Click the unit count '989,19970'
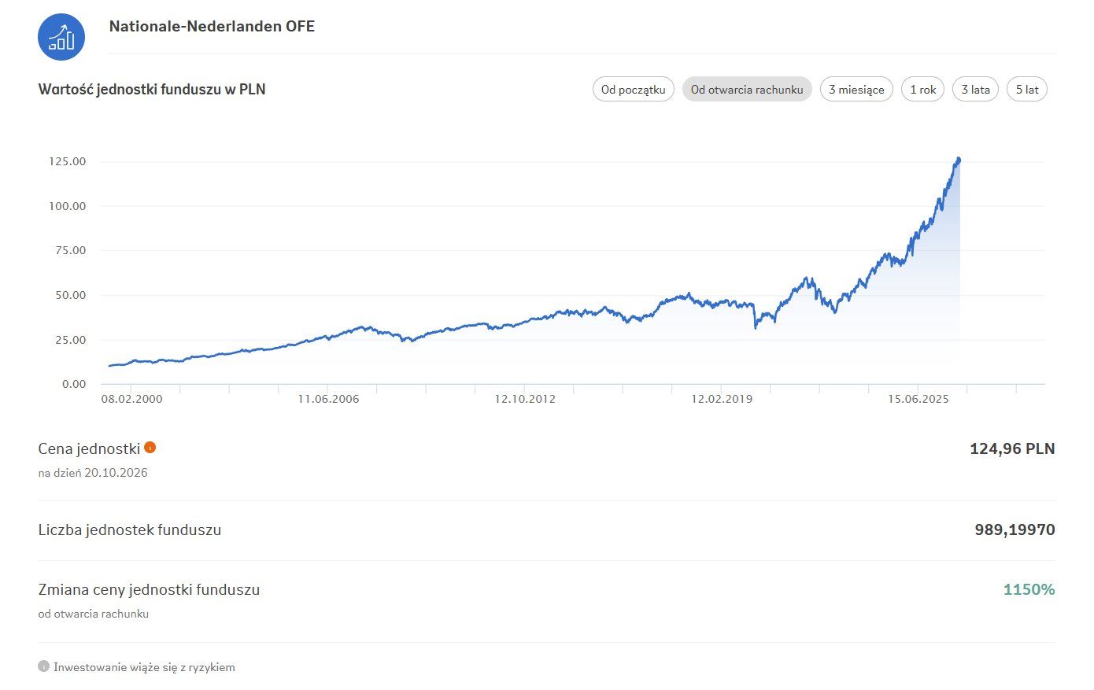 1015,529
